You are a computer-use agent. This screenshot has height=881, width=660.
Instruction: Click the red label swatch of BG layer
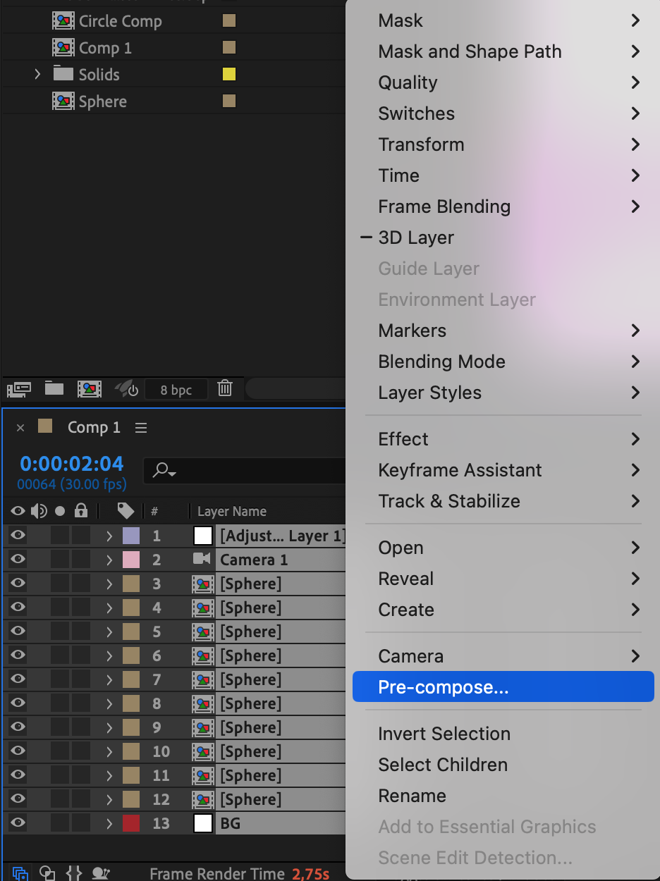tap(130, 823)
